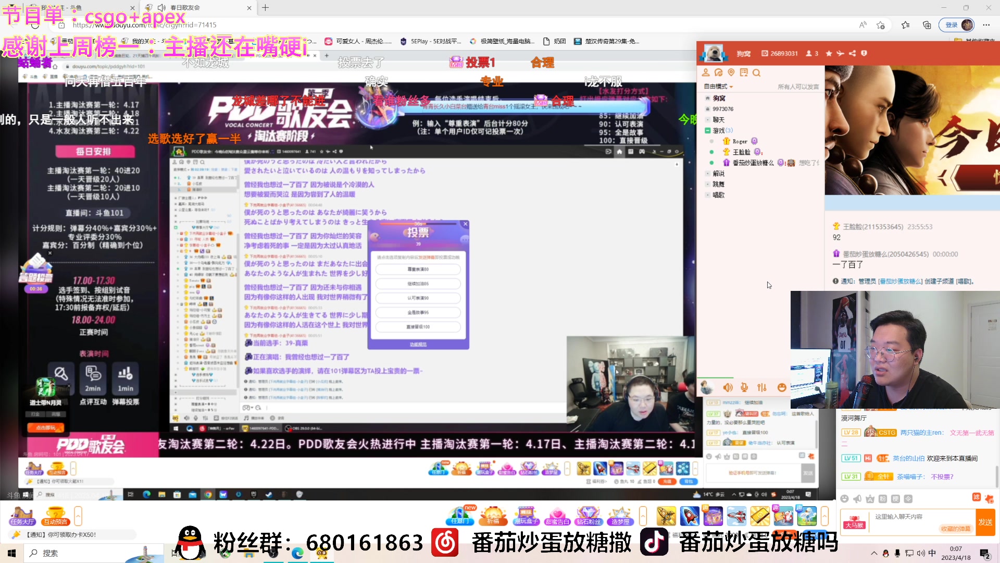Screen dimensions: 1000x563
Task: Open the message board icon in channel toolbar
Action: [x=744, y=72]
